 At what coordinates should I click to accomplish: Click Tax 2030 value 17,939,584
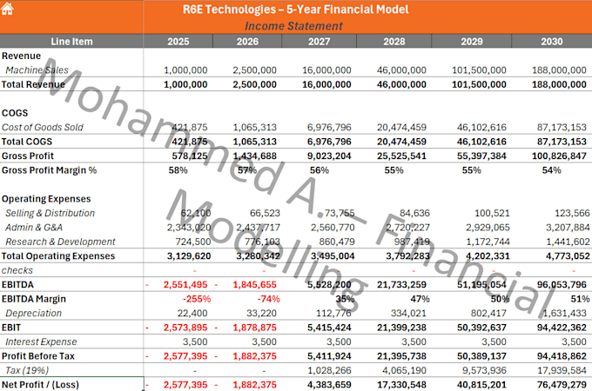(x=562, y=371)
